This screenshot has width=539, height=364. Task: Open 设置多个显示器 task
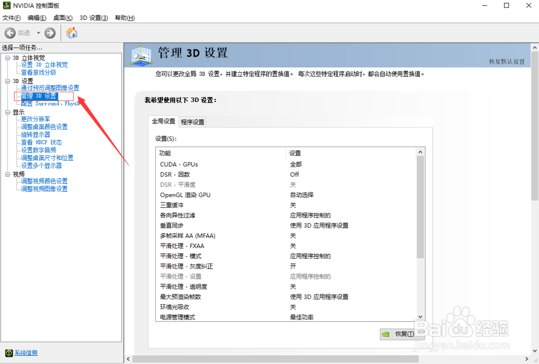(42, 166)
